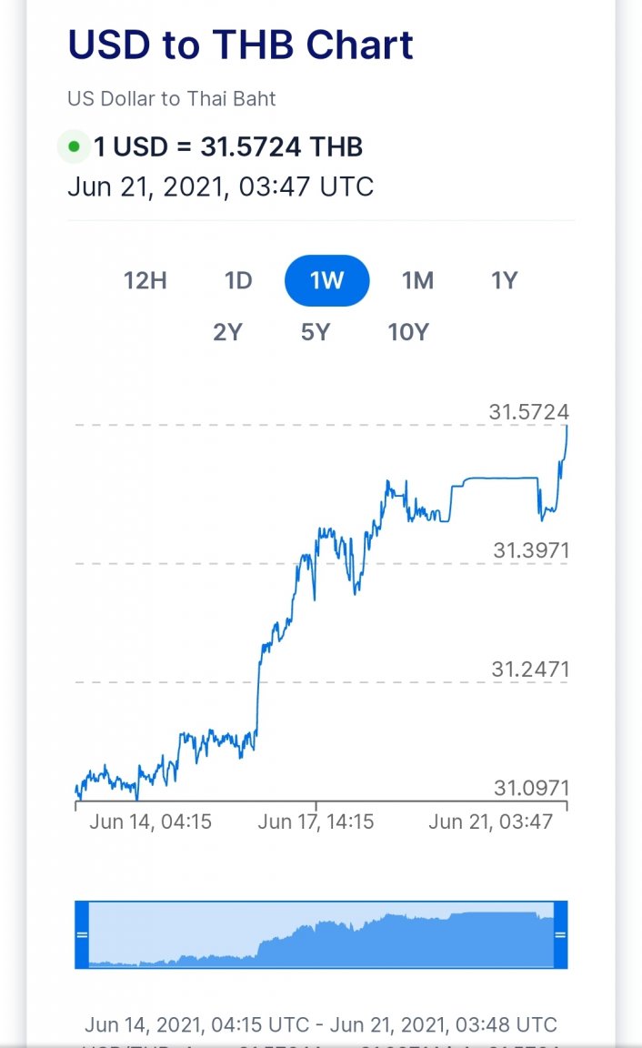This screenshot has width=642, height=1048.
Task: Click the 31.0971 bottom y-axis label
Action: pyautogui.click(x=531, y=788)
